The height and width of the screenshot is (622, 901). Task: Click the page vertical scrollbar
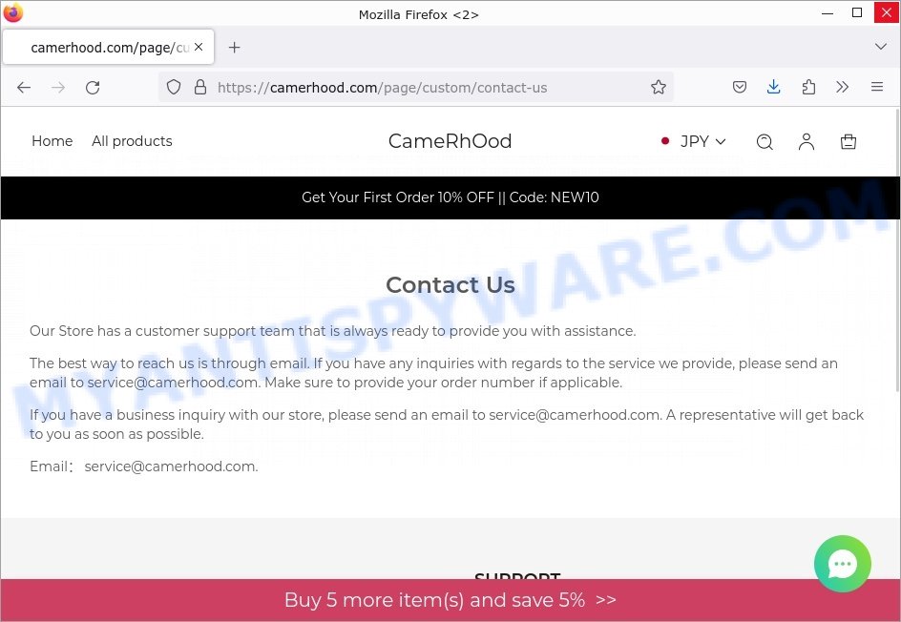(897, 250)
